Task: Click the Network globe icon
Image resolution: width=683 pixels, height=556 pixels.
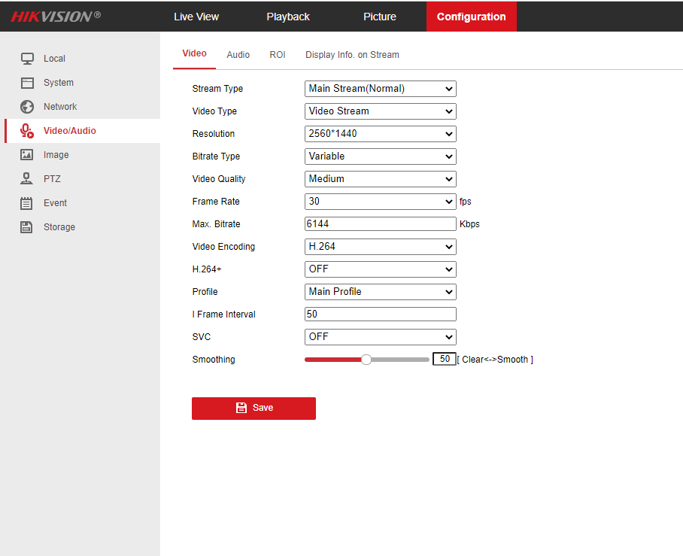Action: click(x=27, y=107)
